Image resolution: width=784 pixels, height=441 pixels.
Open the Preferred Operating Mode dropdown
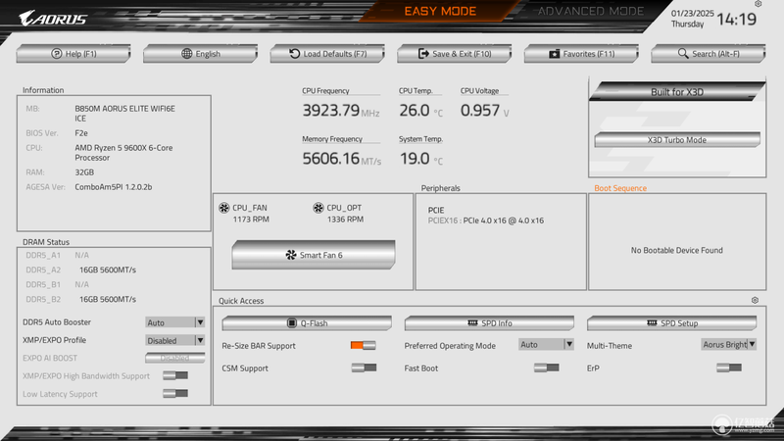point(546,345)
